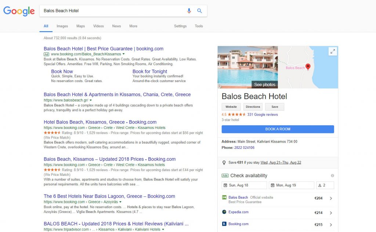Click the Balos Beach official site icon

coord(224,197)
